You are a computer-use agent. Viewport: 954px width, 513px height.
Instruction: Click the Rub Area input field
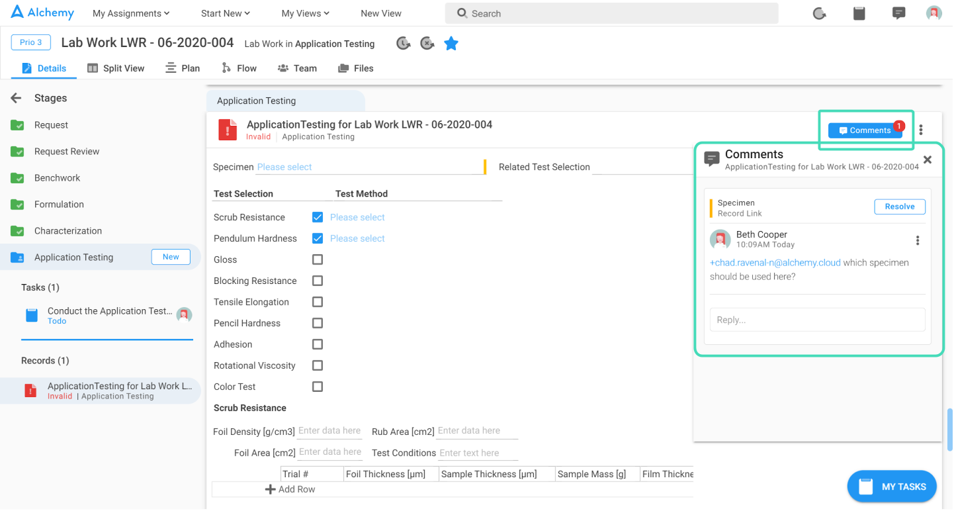tap(477, 431)
